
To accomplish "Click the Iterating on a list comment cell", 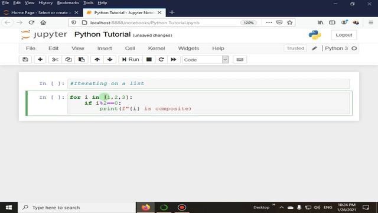I will coord(208,83).
